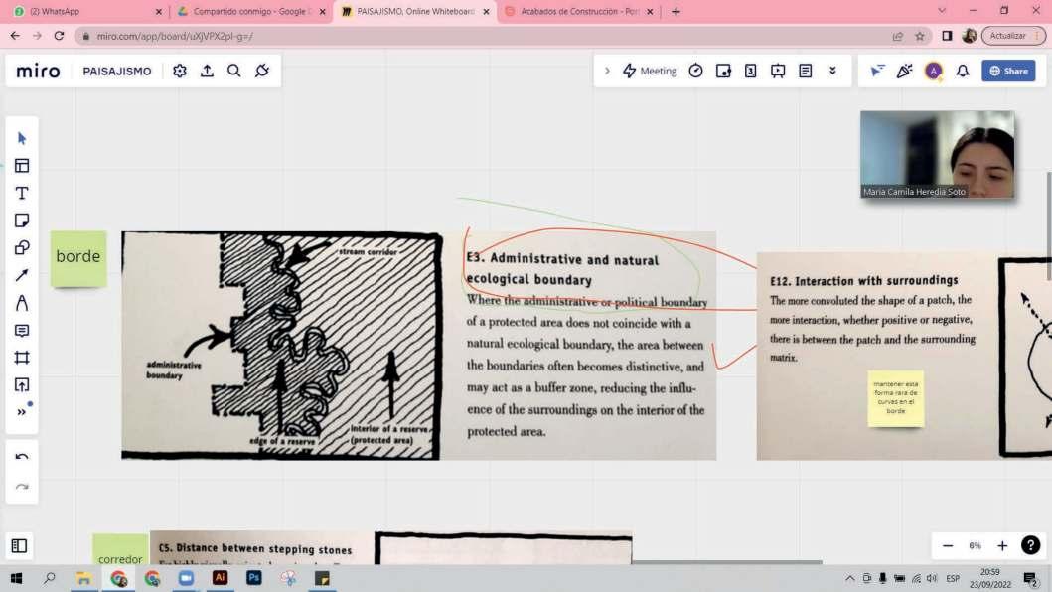Select the Comment tool

point(22,330)
